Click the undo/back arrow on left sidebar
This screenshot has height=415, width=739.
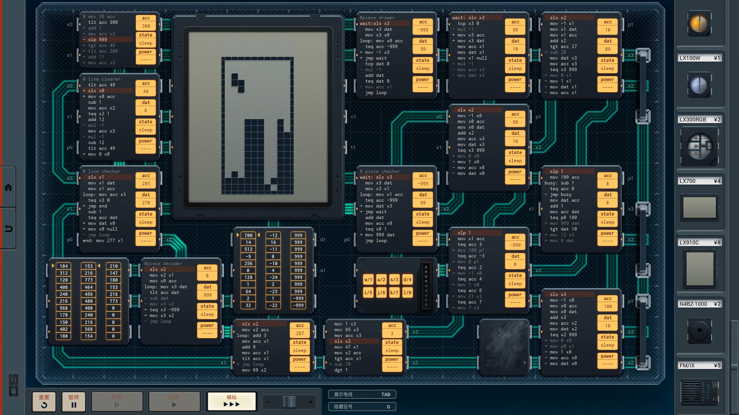point(8,229)
